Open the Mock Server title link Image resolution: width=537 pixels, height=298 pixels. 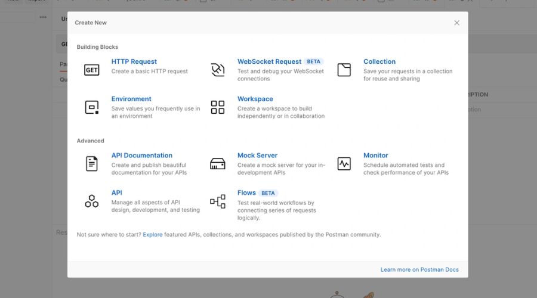coord(257,155)
